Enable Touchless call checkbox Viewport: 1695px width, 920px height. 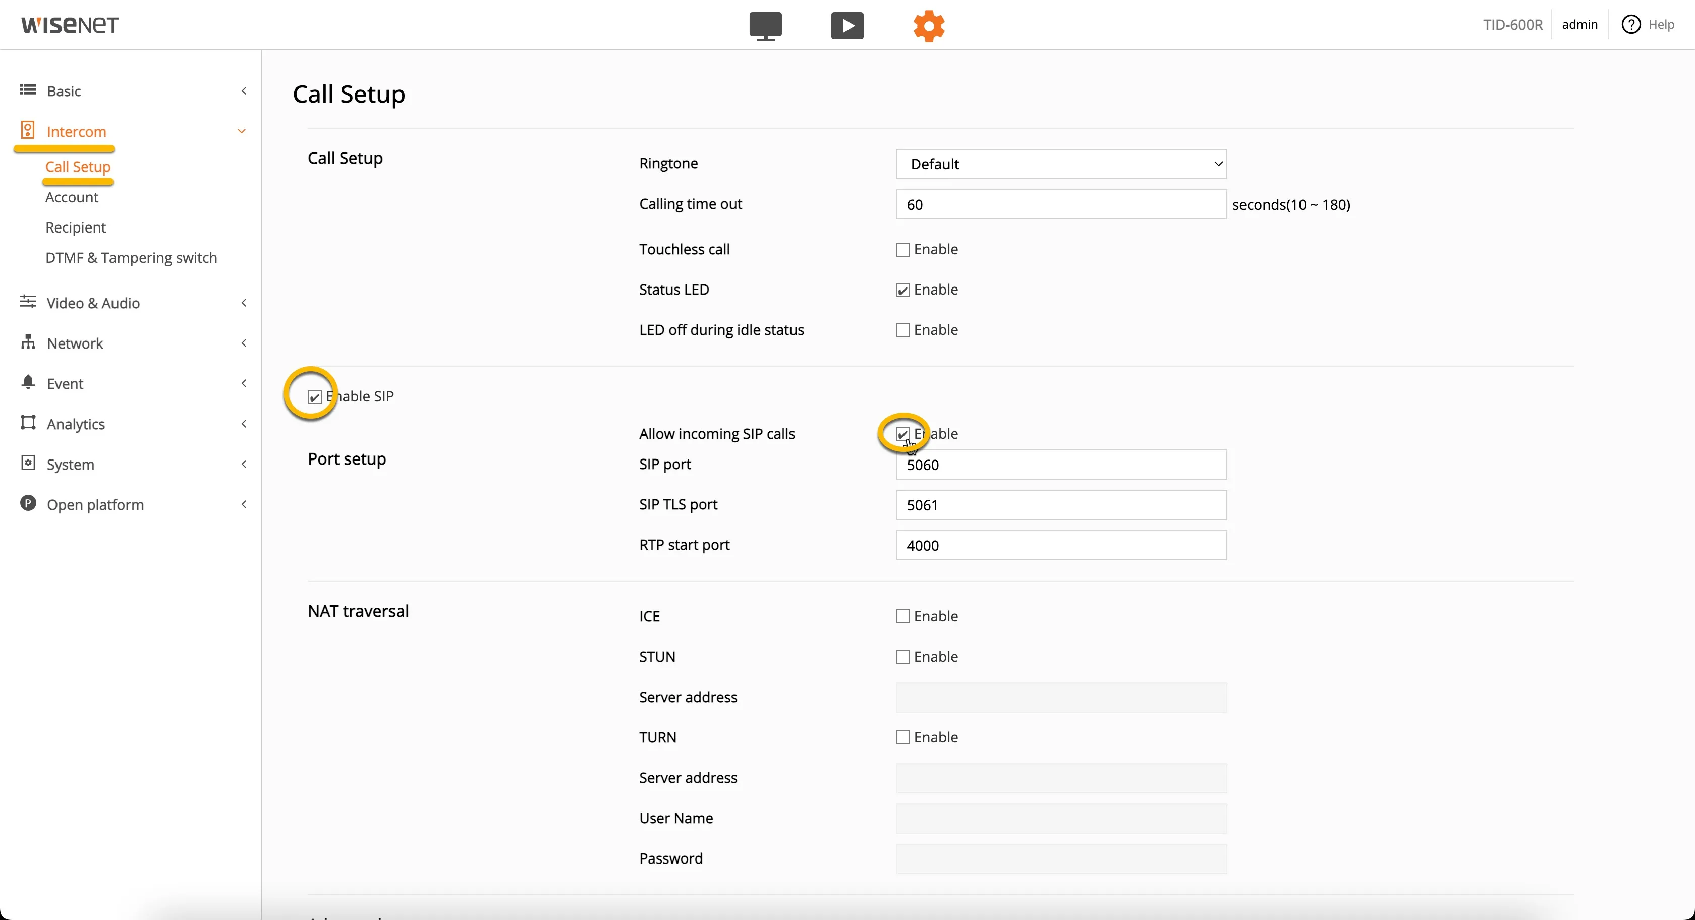click(903, 250)
